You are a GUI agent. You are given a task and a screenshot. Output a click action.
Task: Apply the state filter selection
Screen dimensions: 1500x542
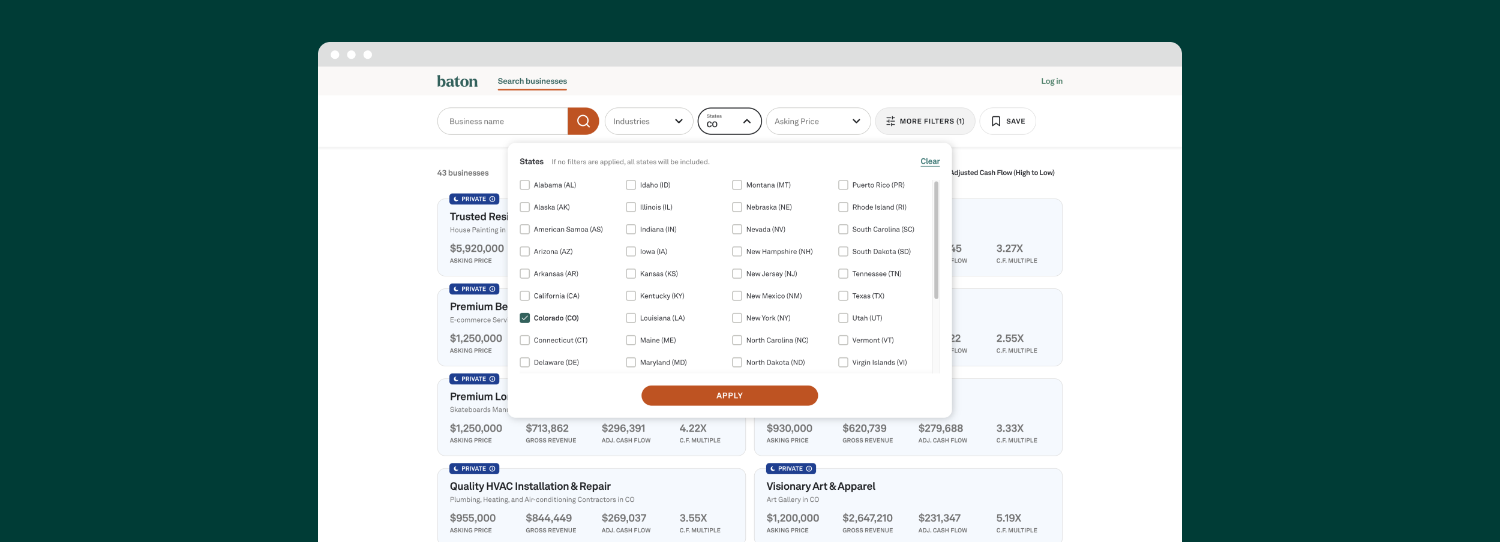(x=730, y=396)
